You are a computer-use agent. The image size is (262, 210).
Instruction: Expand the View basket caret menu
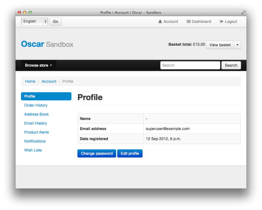tap(237, 45)
